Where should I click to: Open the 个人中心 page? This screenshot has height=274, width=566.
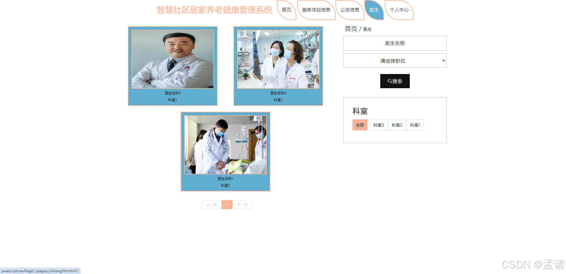click(x=399, y=10)
